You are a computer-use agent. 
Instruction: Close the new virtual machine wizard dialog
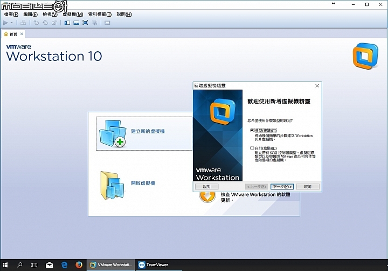[x=317, y=86]
